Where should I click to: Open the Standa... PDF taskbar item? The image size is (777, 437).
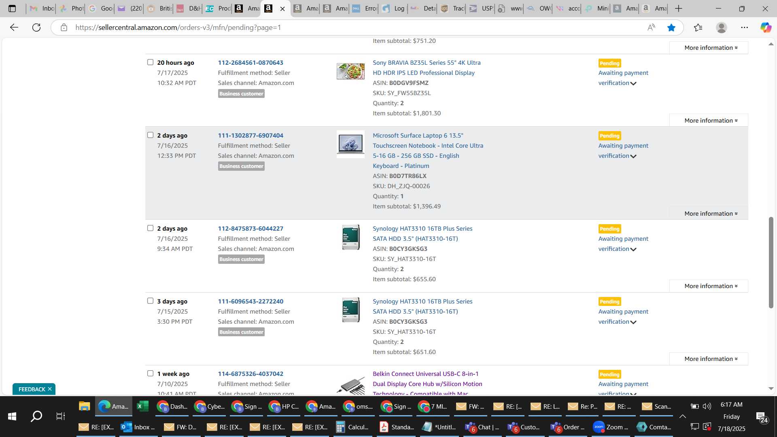click(x=397, y=427)
